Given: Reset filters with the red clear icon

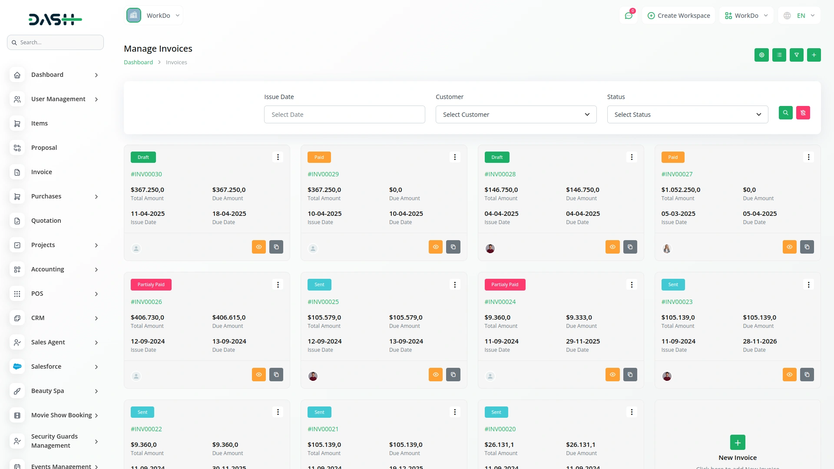Looking at the screenshot, I should (x=803, y=113).
